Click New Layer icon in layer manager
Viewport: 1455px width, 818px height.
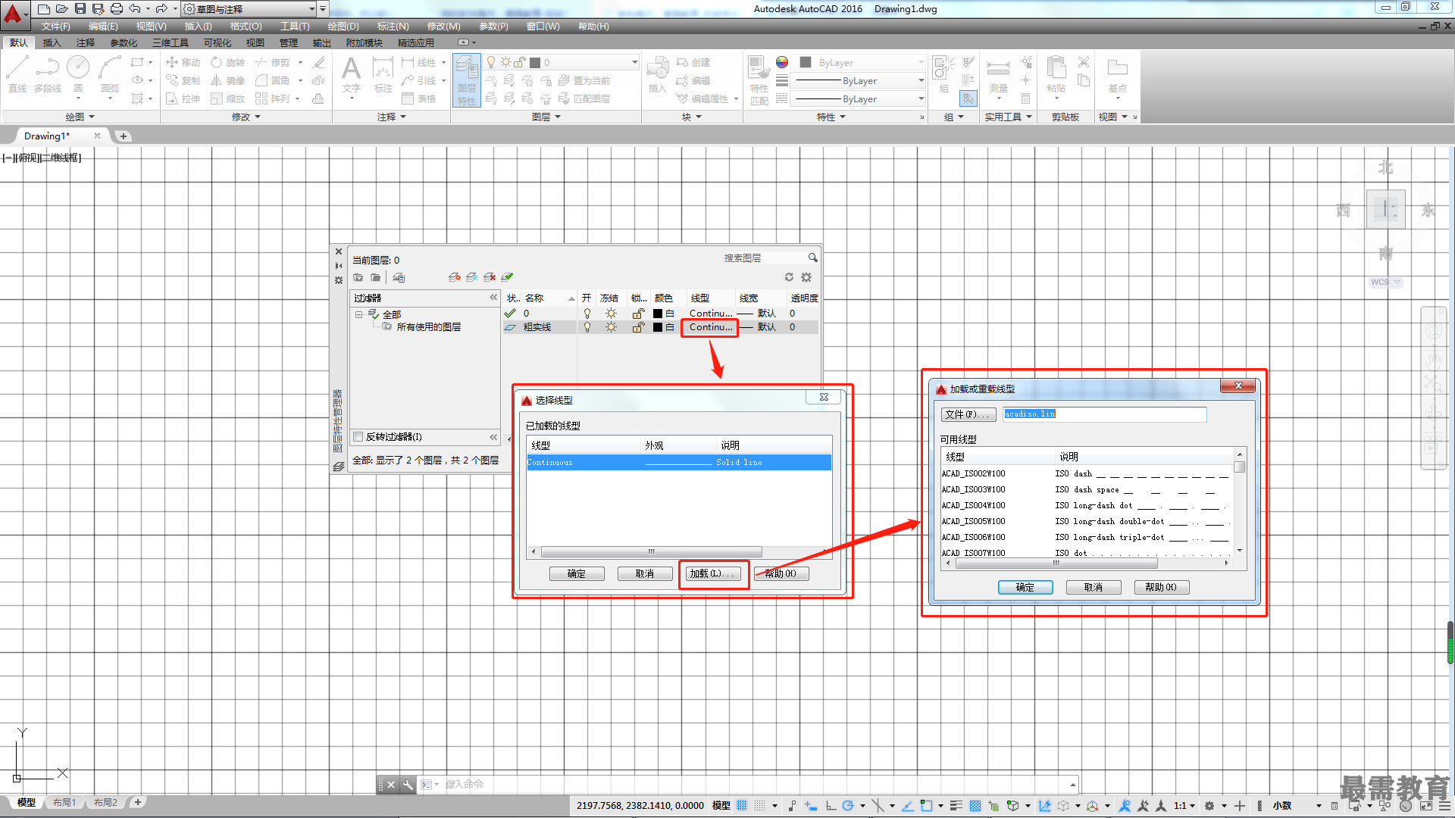pos(455,277)
